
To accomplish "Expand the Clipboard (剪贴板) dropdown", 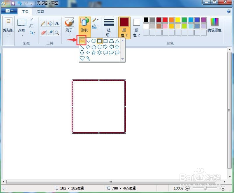I will pos(9,35).
